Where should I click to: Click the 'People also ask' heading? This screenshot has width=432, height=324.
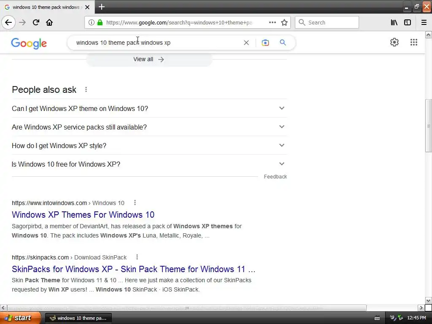point(44,89)
